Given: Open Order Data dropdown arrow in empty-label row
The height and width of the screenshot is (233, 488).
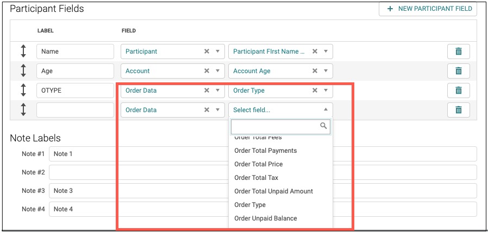Looking at the screenshot, I should pyautogui.click(x=217, y=110).
